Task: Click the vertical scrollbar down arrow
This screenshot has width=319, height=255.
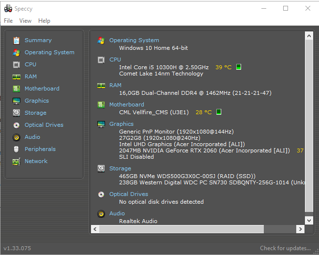Action: point(309,221)
